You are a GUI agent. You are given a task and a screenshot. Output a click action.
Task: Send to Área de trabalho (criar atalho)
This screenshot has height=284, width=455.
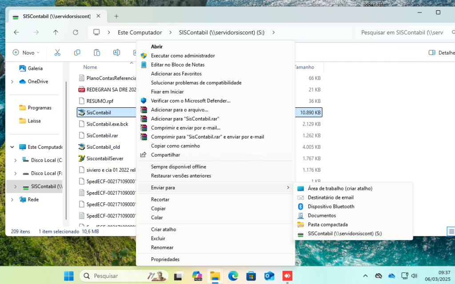click(x=353, y=188)
